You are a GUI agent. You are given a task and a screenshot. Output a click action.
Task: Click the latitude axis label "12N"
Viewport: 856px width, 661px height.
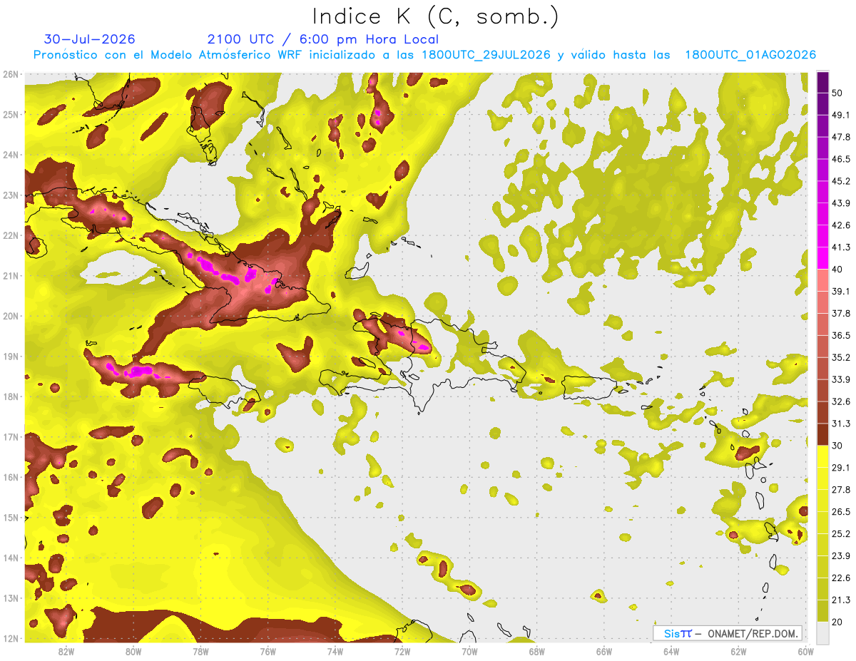click(x=10, y=638)
